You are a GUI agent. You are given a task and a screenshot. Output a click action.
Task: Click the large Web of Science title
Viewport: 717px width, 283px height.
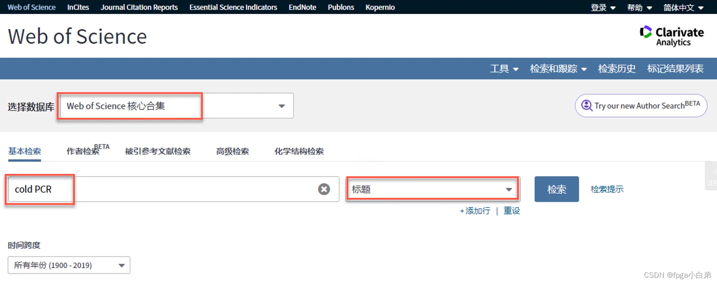click(77, 36)
